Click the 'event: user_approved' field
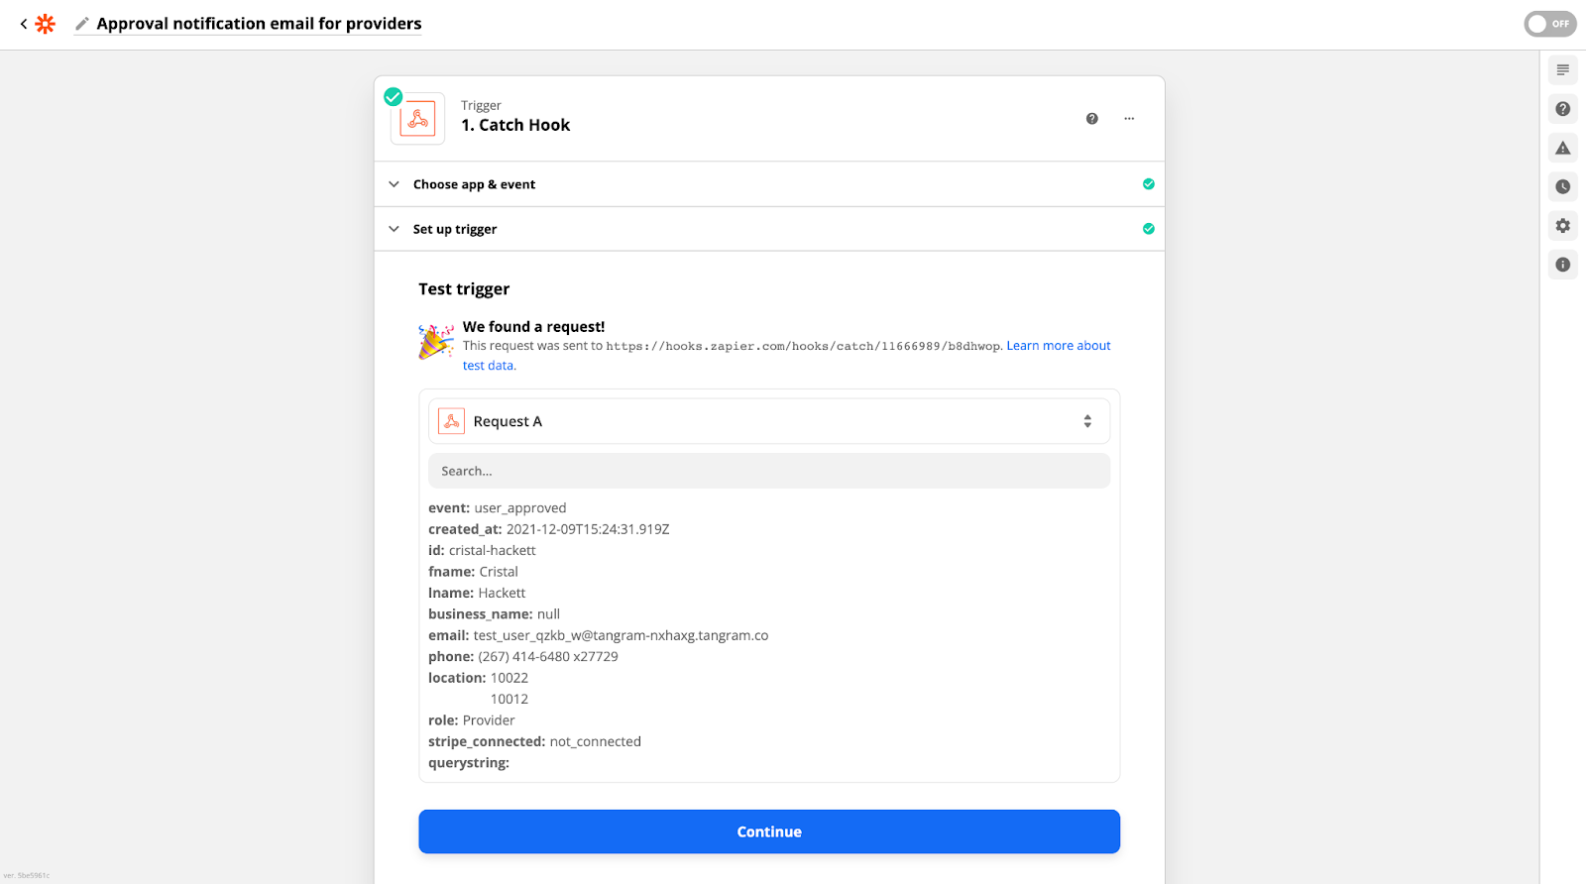Screen dimensions: 1586x884 pyautogui.click(x=498, y=508)
